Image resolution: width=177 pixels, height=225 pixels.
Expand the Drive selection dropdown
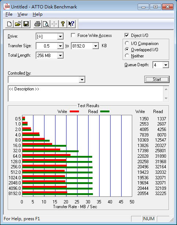[x=60, y=37]
